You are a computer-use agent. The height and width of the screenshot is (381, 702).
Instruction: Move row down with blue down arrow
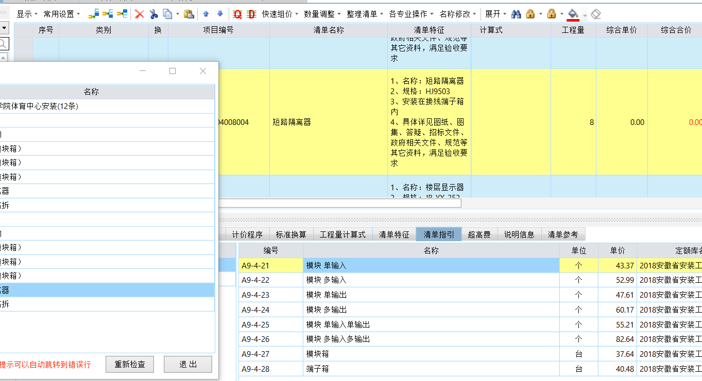pos(220,14)
